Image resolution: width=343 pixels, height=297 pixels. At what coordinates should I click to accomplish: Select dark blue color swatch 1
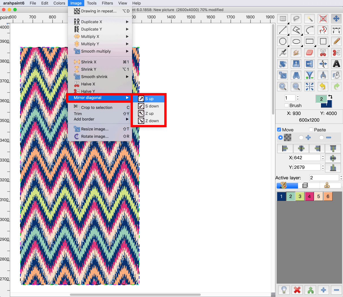[x=281, y=196]
